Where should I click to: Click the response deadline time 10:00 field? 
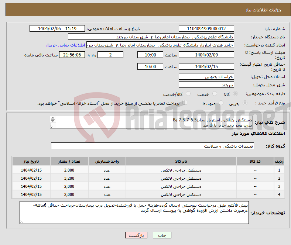point(150,55)
